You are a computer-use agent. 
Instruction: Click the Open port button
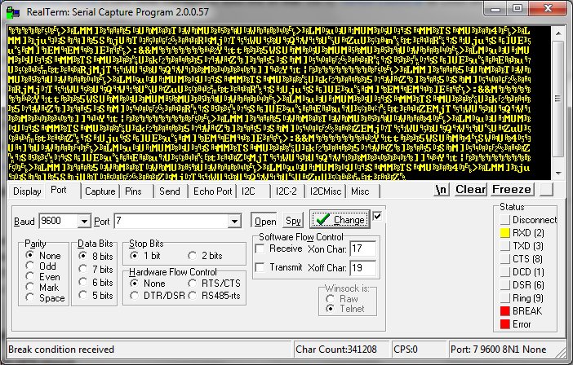(265, 221)
